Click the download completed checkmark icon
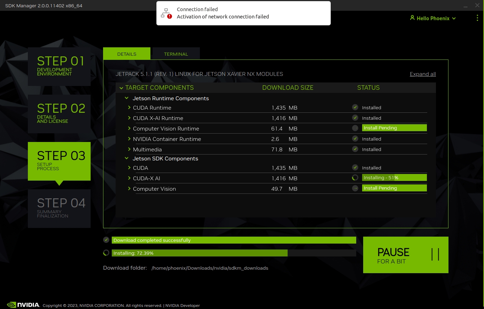The image size is (484, 309). point(106,240)
